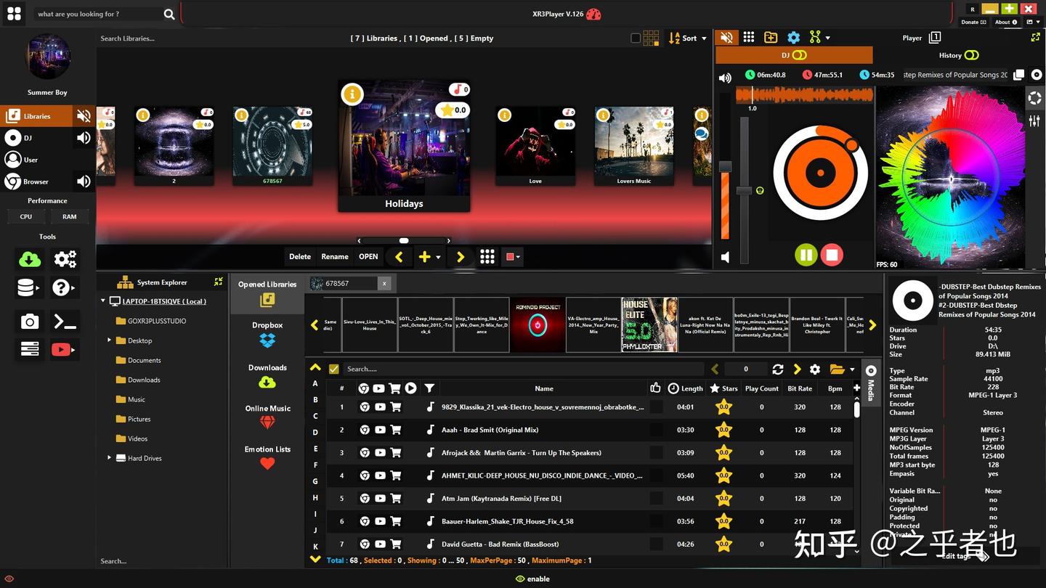
Task: Show the CPU performance monitor
Action: coord(26,216)
